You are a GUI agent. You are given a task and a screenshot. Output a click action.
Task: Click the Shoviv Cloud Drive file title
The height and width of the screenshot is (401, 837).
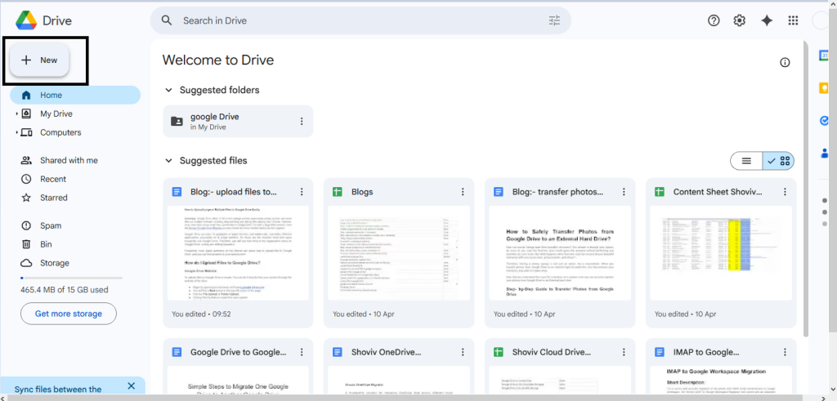(x=552, y=353)
